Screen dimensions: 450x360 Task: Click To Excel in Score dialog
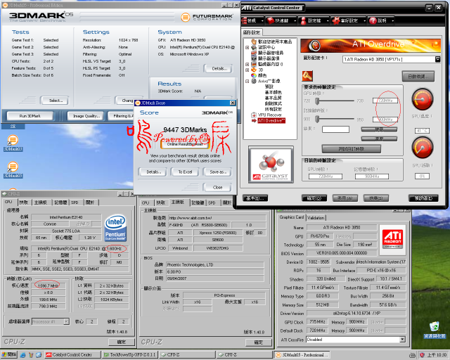tap(185, 172)
